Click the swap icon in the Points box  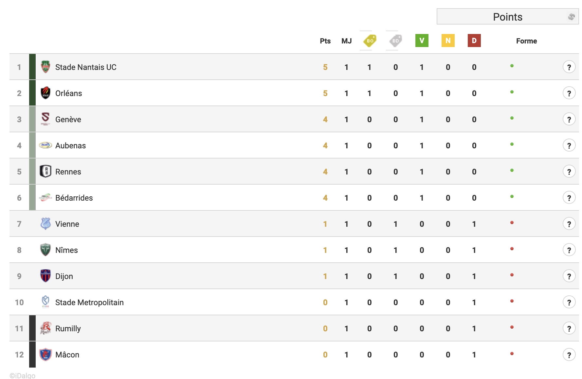click(571, 17)
